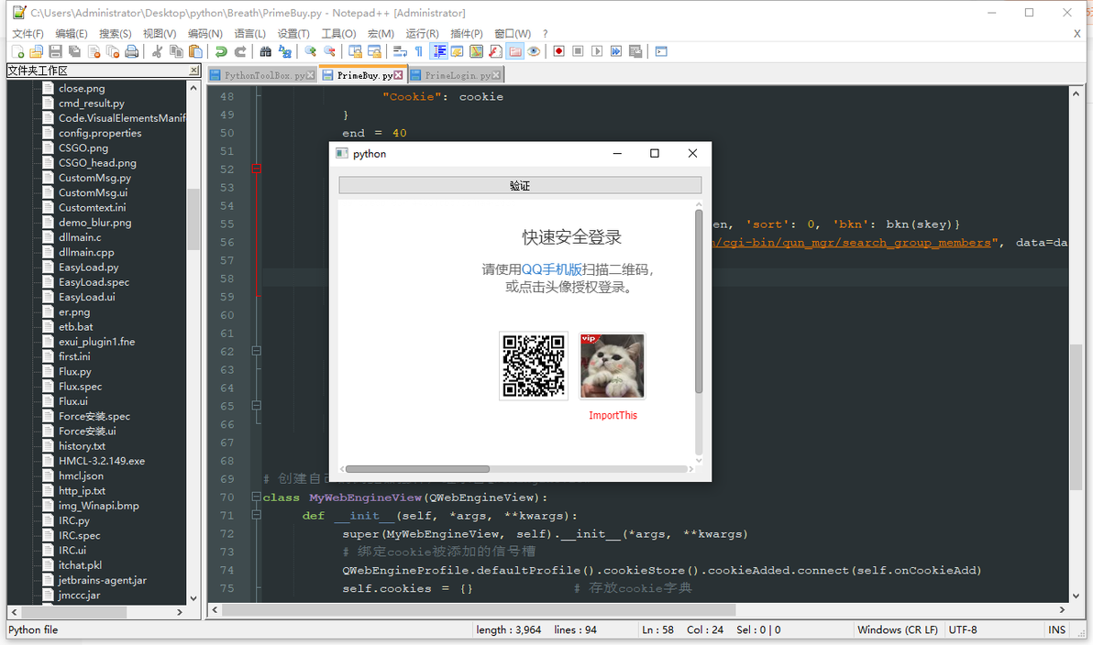Create a new file from the toolbar
The height and width of the screenshot is (645, 1093).
[x=18, y=51]
